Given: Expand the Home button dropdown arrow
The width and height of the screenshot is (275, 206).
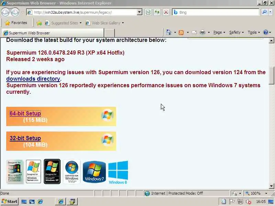Looking at the screenshot, I should pos(175,32).
